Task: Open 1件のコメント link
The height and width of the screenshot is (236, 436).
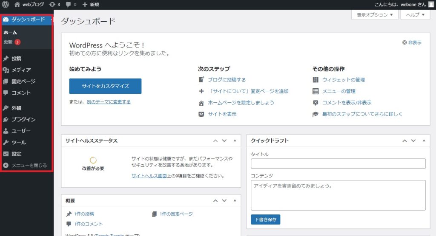Action: [88, 224]
